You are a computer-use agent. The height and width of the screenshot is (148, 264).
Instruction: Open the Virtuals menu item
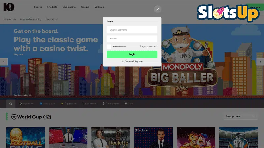pos(99,7)
